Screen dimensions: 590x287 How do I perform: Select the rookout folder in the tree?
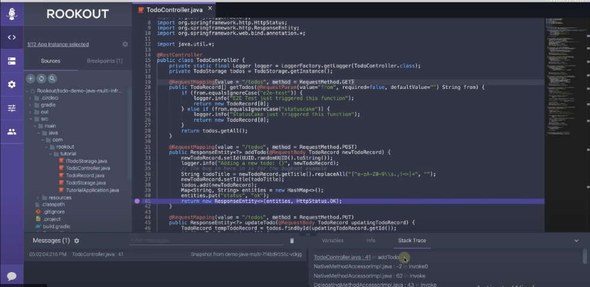[x=65, y=147]
